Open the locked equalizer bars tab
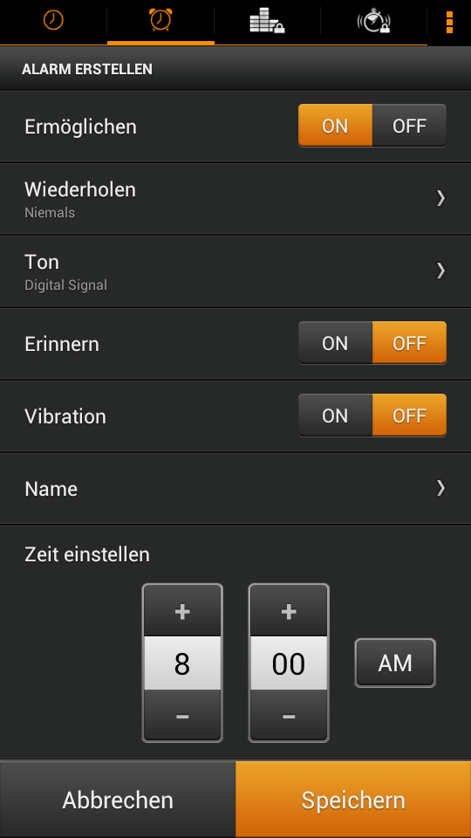Screen dimensions: 471x838 [267, 21]
